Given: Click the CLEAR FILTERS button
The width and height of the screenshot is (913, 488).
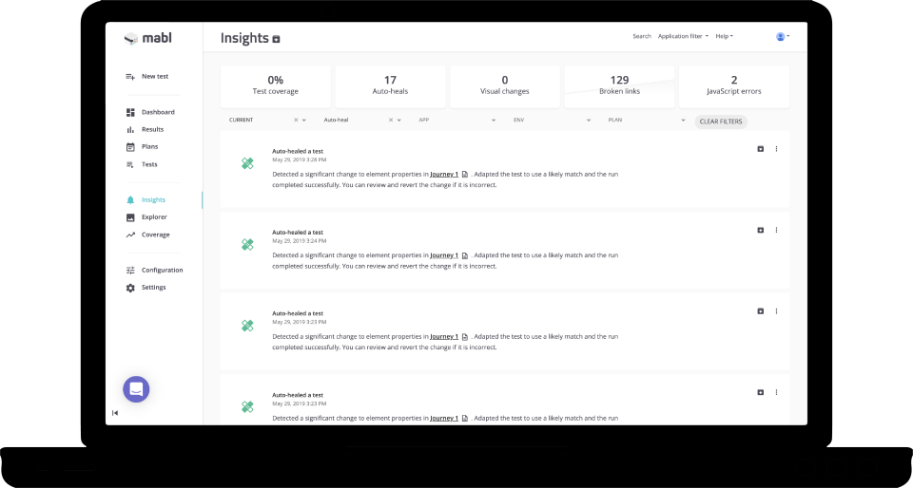Looking at the screenshot, I should point(721,122).
